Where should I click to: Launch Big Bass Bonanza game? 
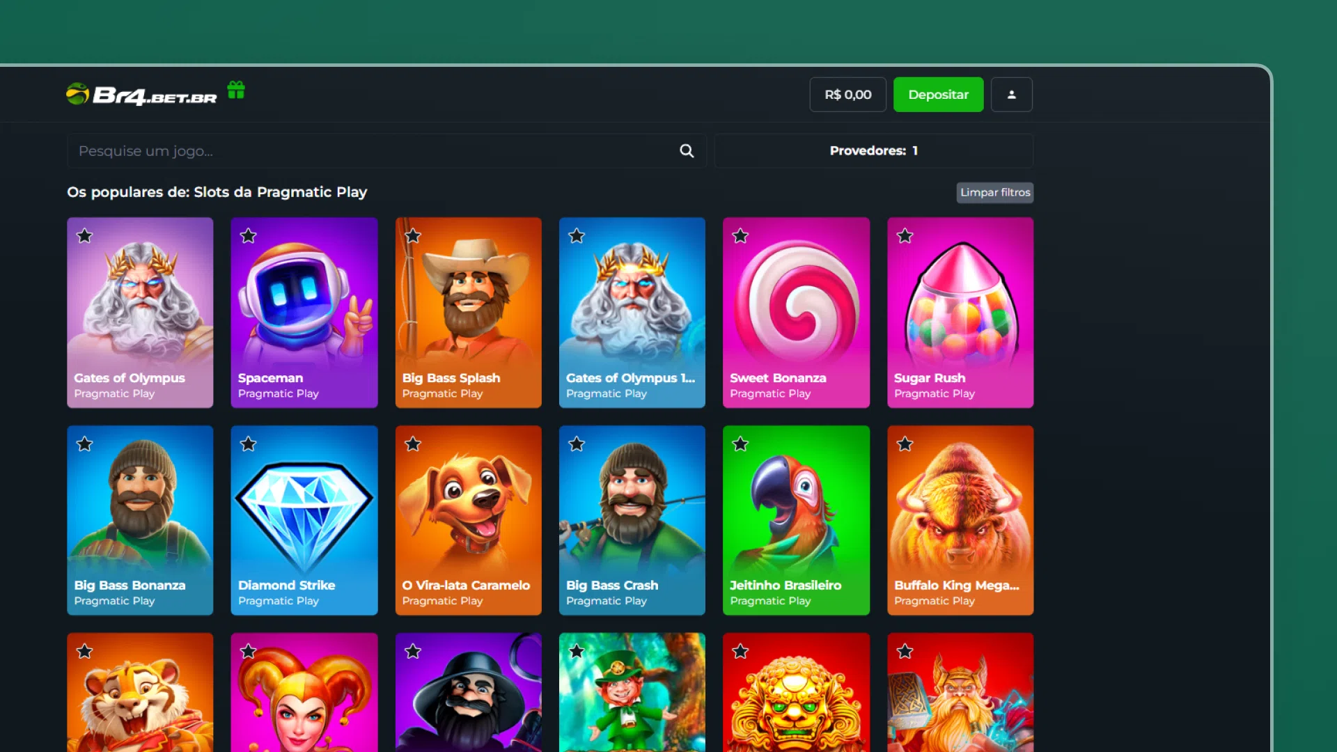[140, 520]
